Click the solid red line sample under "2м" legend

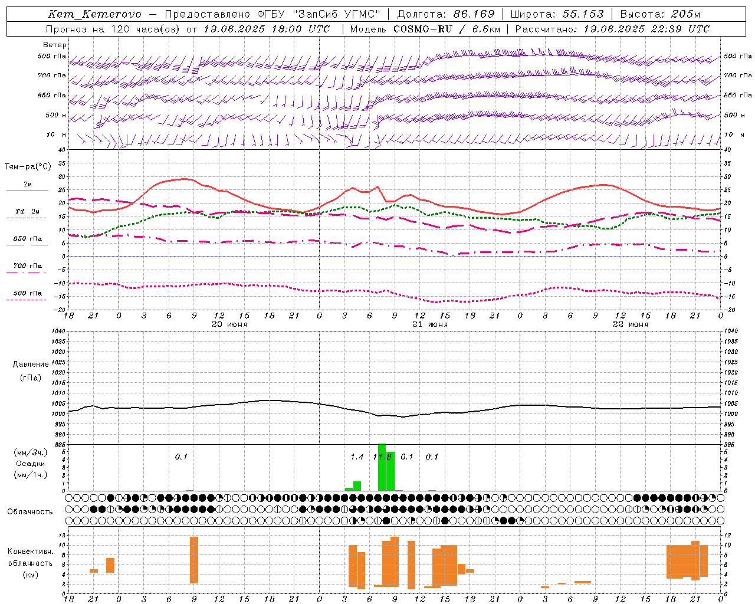click(28, 191)
